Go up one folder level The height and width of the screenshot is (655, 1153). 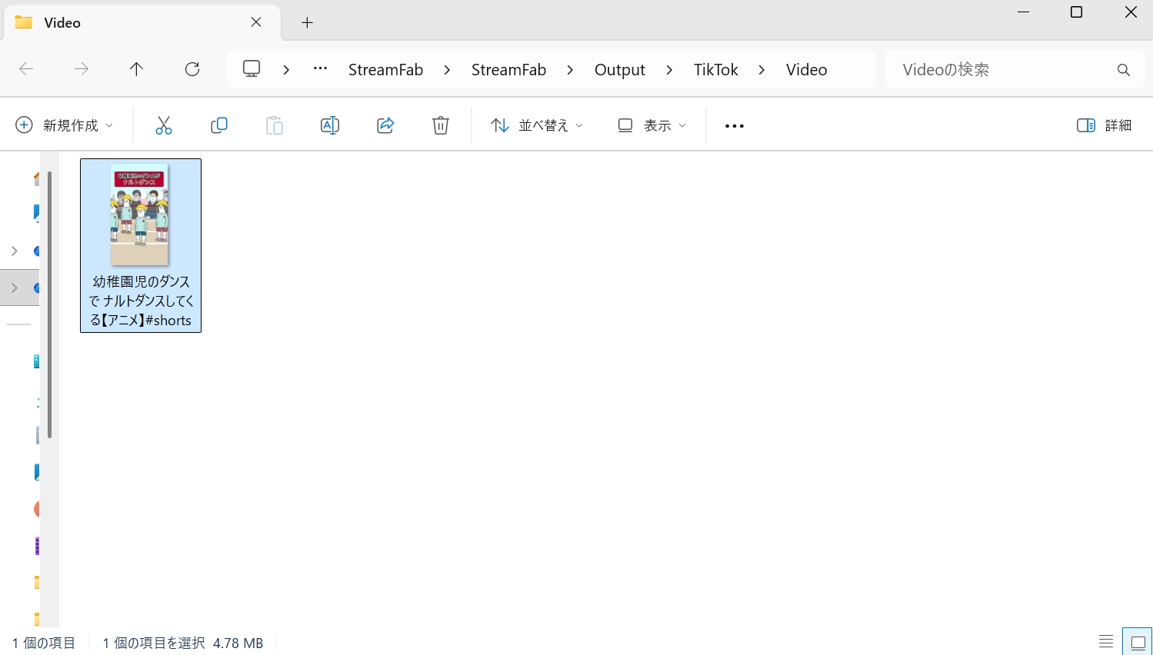click(137, 69)
